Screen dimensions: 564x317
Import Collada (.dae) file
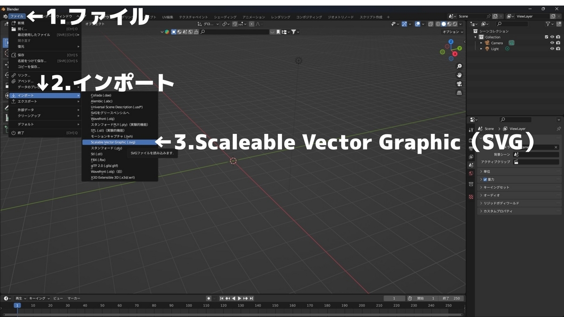pyautogui.click(x=120, y=95)
